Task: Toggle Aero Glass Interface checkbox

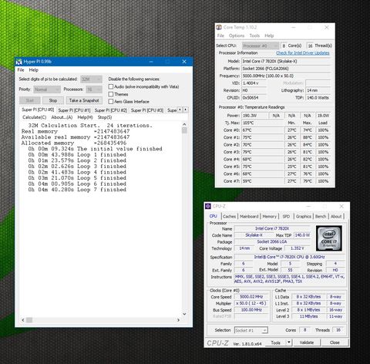Action: (x=111, y=102)
